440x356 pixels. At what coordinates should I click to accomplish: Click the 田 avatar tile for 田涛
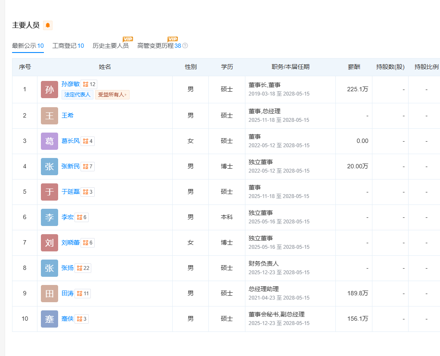[50, 293]
